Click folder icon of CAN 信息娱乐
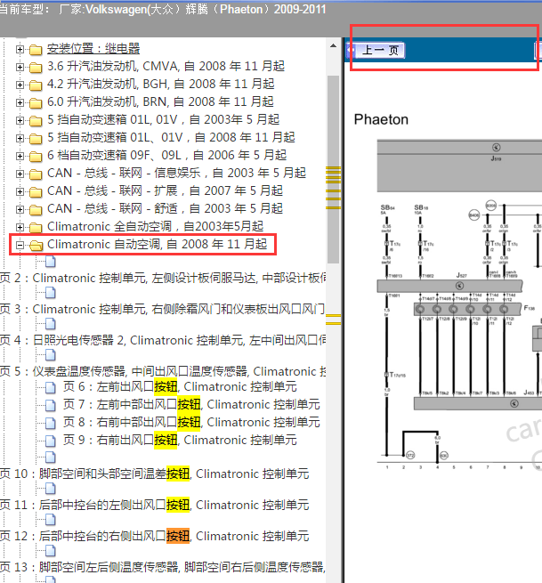This screenshot has width=542, height=583. 36,174
